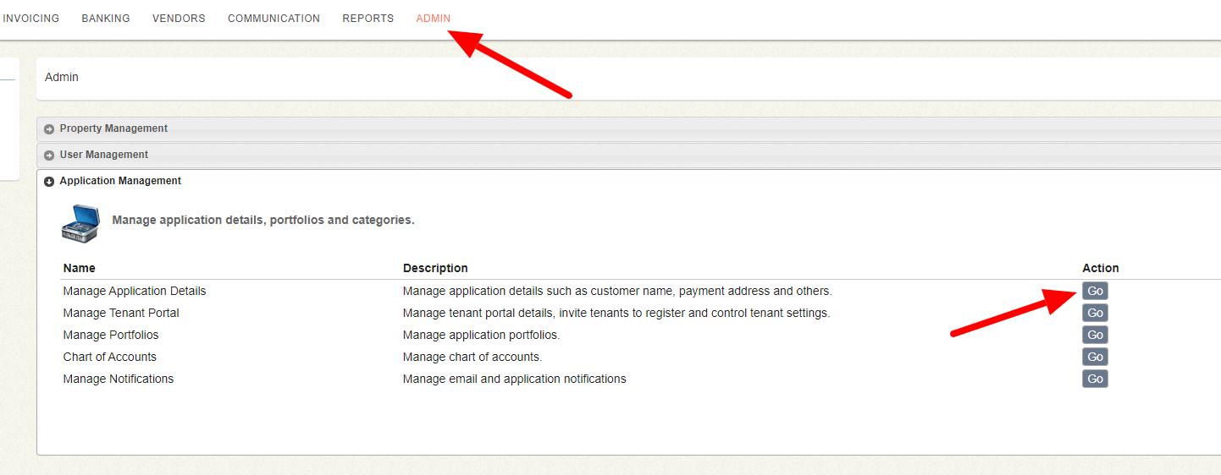The width and height of the screenshot is (1221, 475).
Task: Open the COMMUNICATION menu
Action: 273,19
